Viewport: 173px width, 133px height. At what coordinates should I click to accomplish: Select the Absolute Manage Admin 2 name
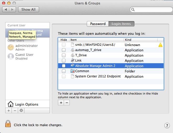[95, 66]
